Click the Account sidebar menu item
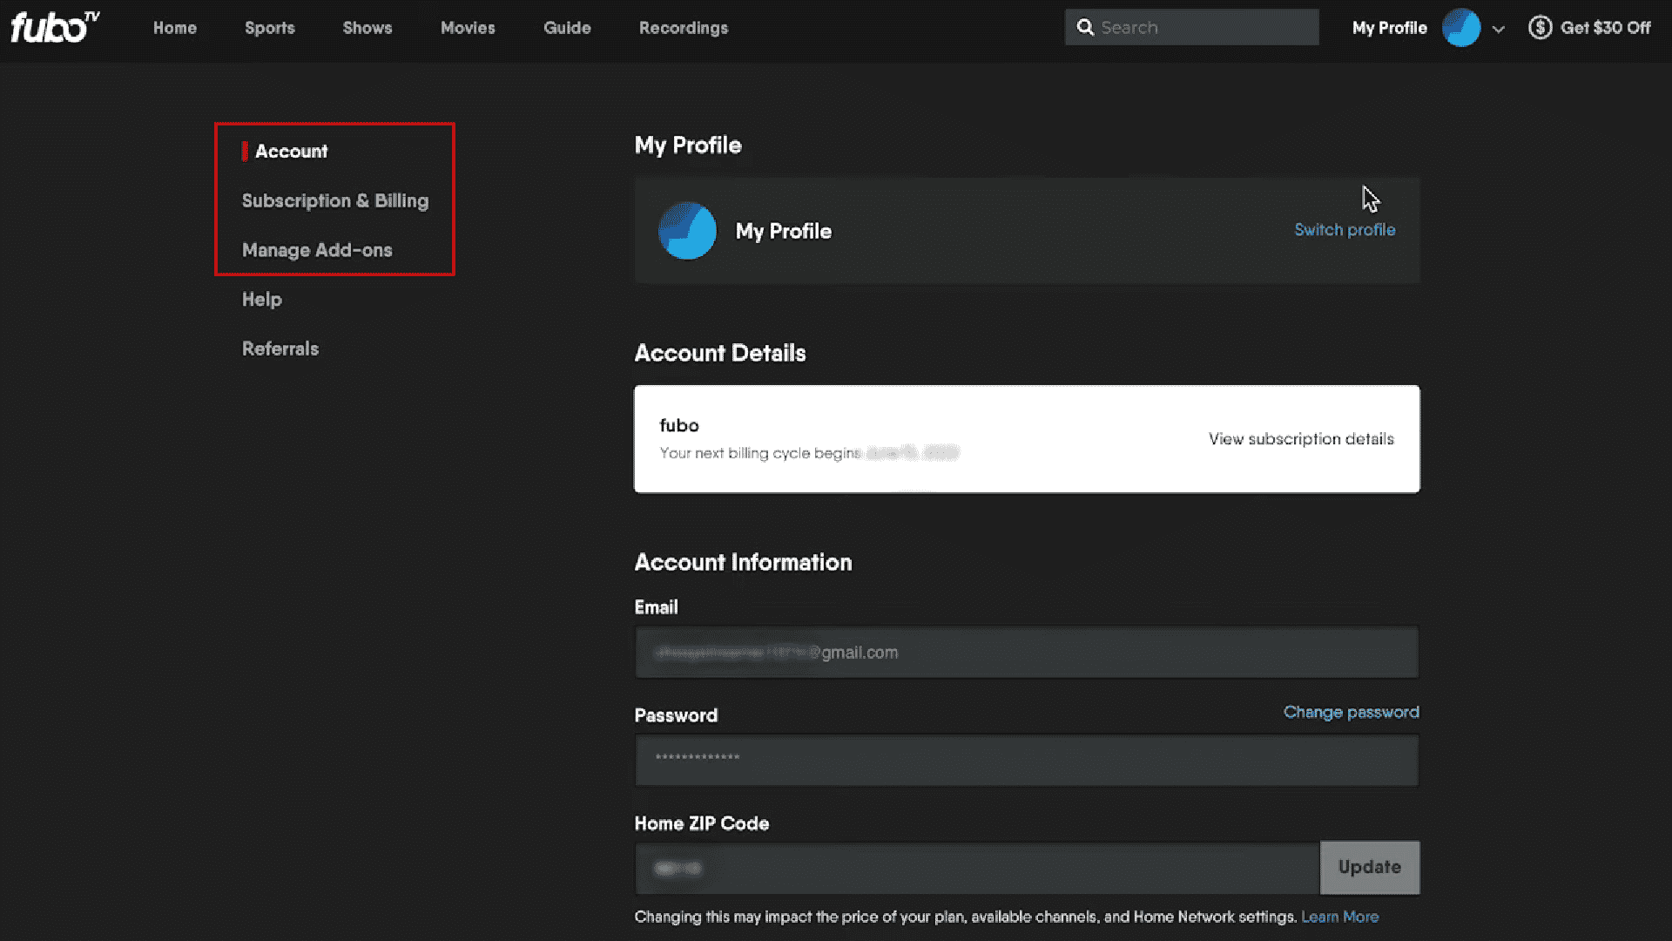Viewport: 1672px width, 941px height. [291, 151]
